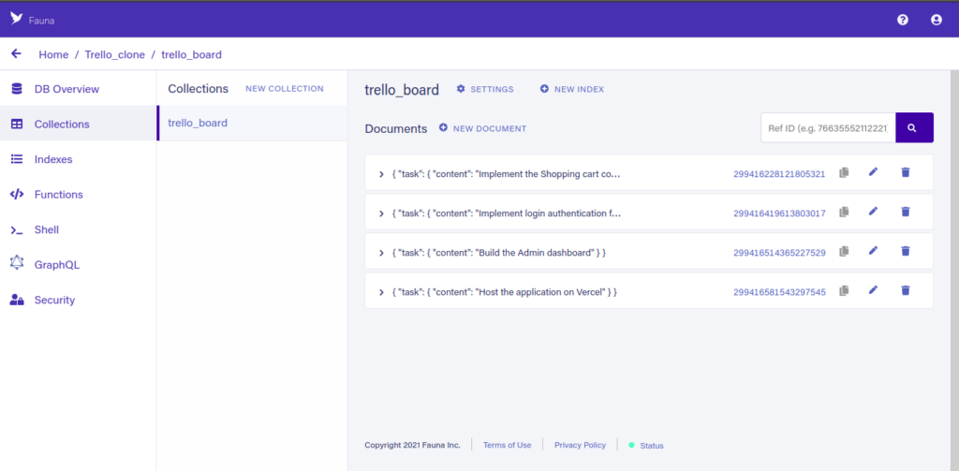This screenshot has height=471, width=959.
Task: Edit the Host on Vercel document
Action: coord(874,289)
